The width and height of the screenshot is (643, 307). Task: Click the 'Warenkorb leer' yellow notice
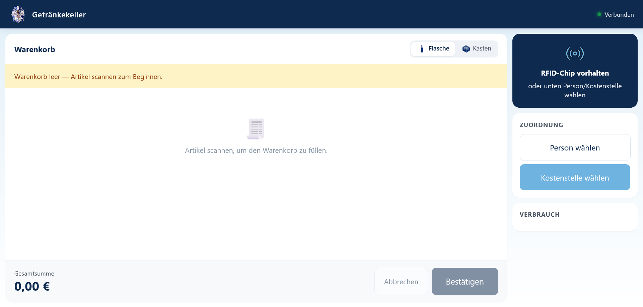[256, 76]
